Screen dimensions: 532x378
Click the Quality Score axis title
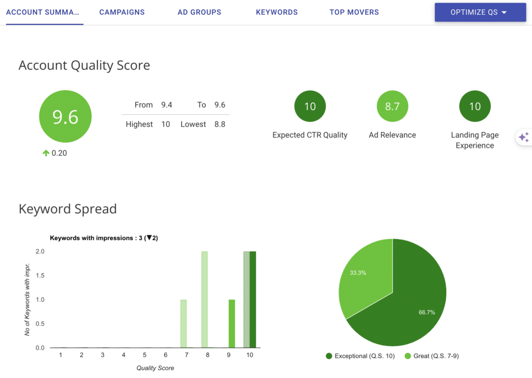[155, 368]
